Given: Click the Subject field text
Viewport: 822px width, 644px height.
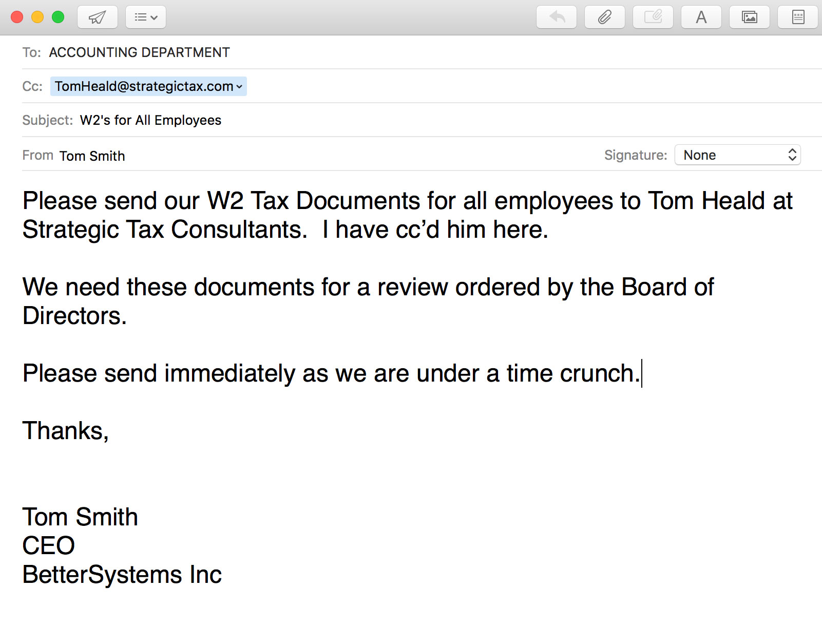Looking at the screenshot, I should pos(150,120).
